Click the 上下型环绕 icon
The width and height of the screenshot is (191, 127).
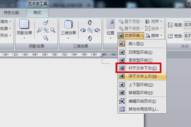click(x=122, y=85)
